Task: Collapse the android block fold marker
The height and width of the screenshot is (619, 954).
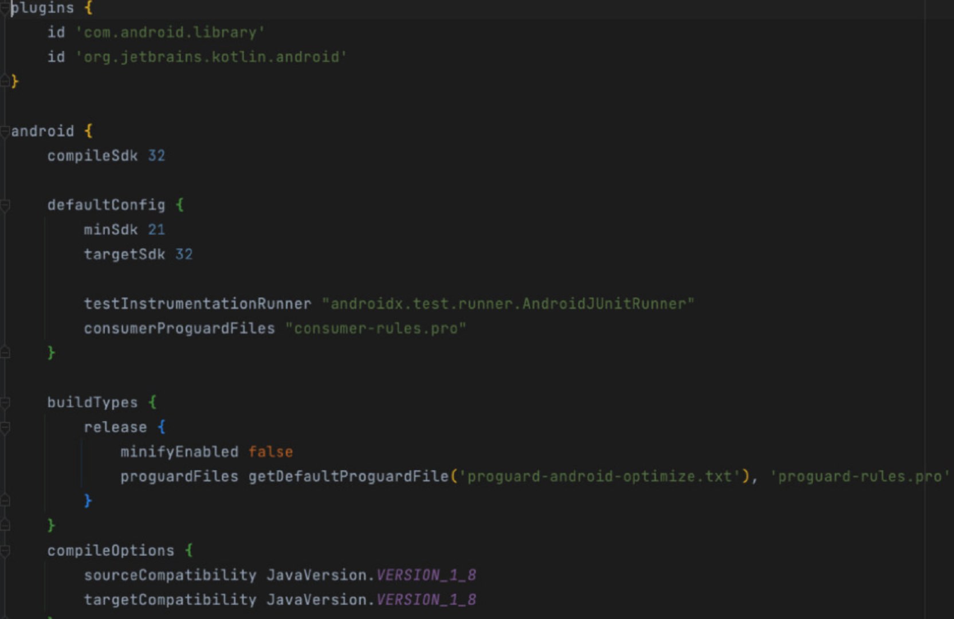Action: pyautogui.click(x=5, y=131)
